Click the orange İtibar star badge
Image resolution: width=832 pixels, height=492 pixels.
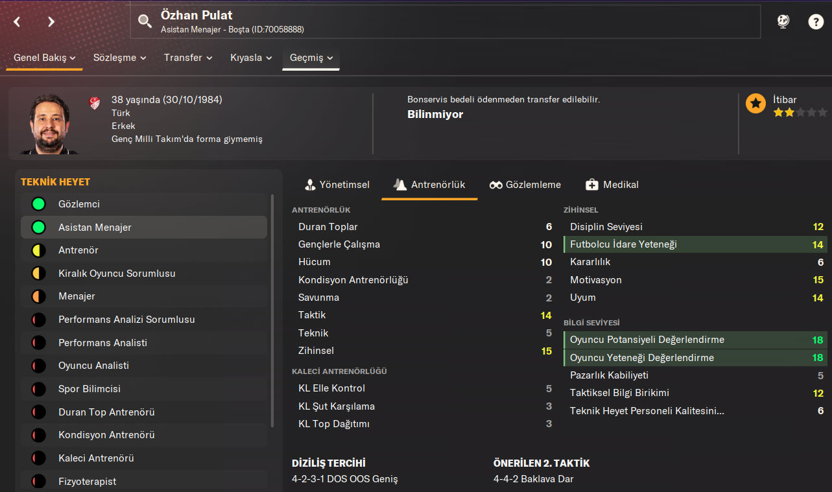755,103
